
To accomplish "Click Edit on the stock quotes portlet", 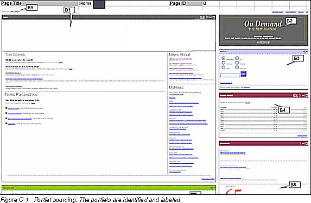I will tap(295, 95).
